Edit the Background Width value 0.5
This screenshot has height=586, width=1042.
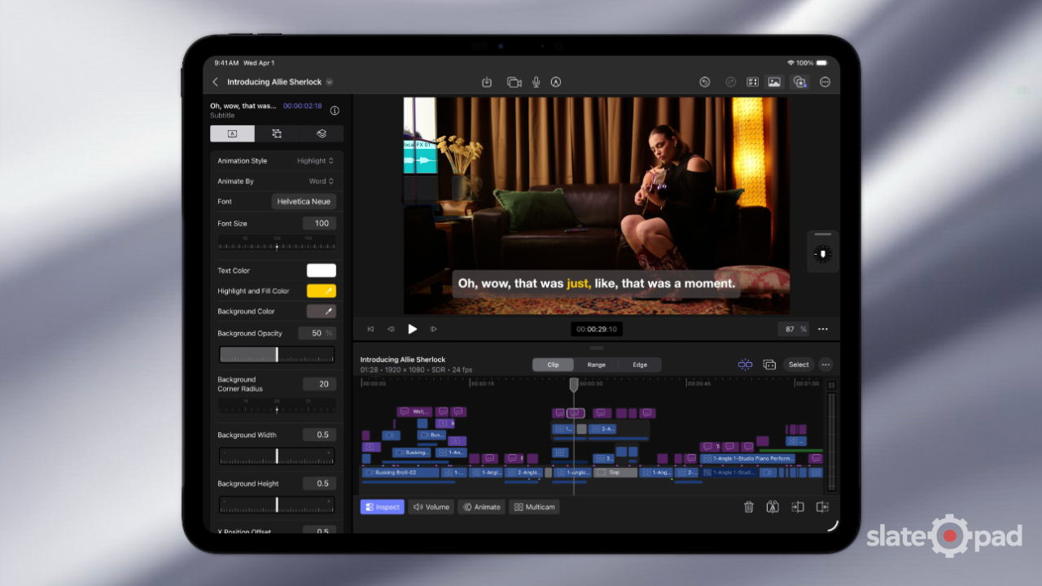pyautogui.click(x=319, y=435)
